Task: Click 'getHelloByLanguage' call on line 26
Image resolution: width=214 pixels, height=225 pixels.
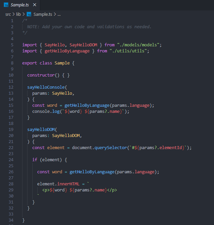Action: point(92,172)
